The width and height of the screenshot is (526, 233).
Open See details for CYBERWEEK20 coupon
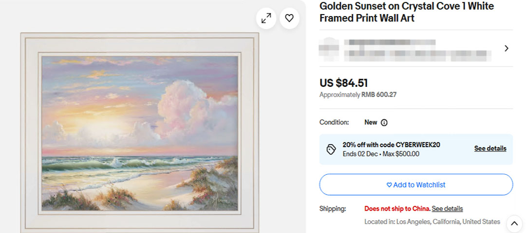(x=490, y=149)
